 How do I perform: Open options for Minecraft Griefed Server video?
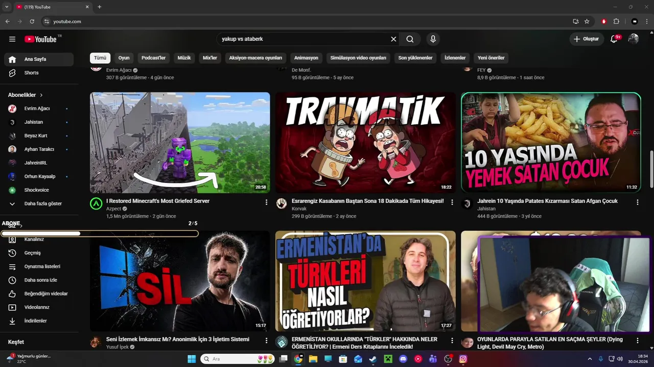[x=266, y=202]
